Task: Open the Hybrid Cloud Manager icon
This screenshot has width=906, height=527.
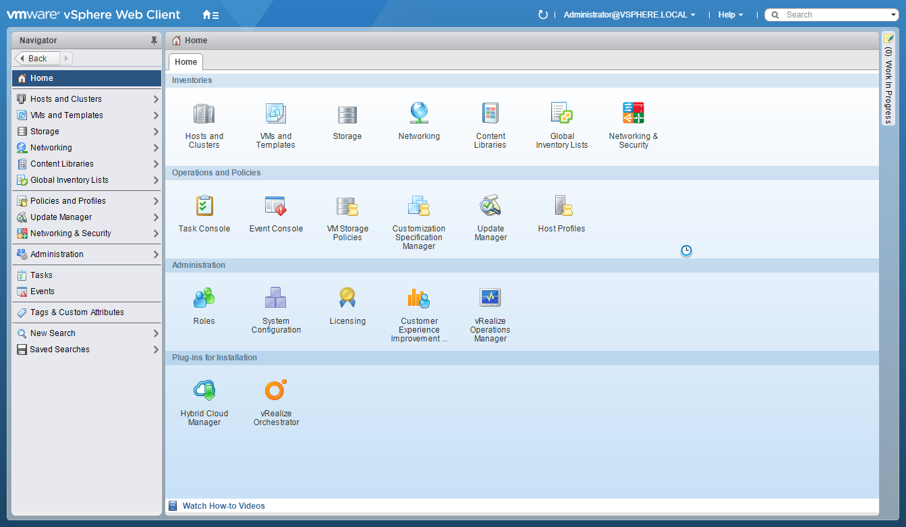Action: (x=204, y=391)
